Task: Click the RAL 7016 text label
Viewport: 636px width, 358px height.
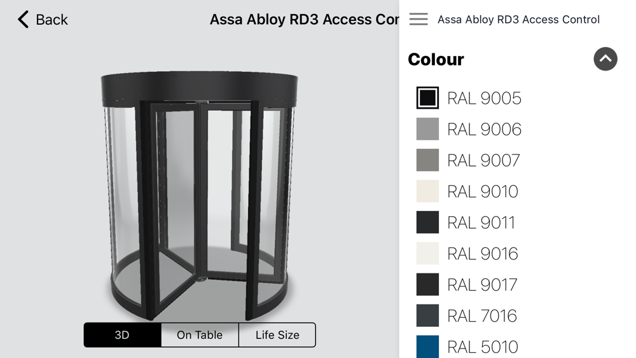Action: [x=482, y=316]
